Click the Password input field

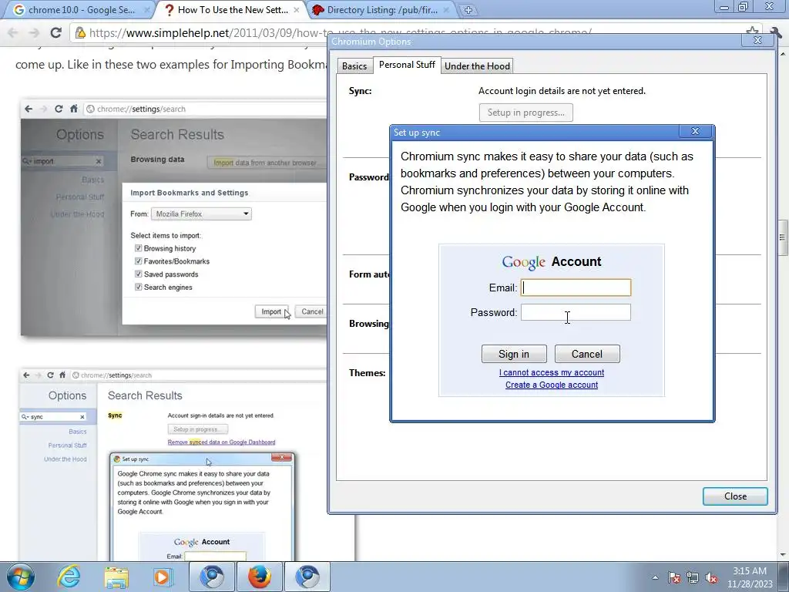point(576,312)
